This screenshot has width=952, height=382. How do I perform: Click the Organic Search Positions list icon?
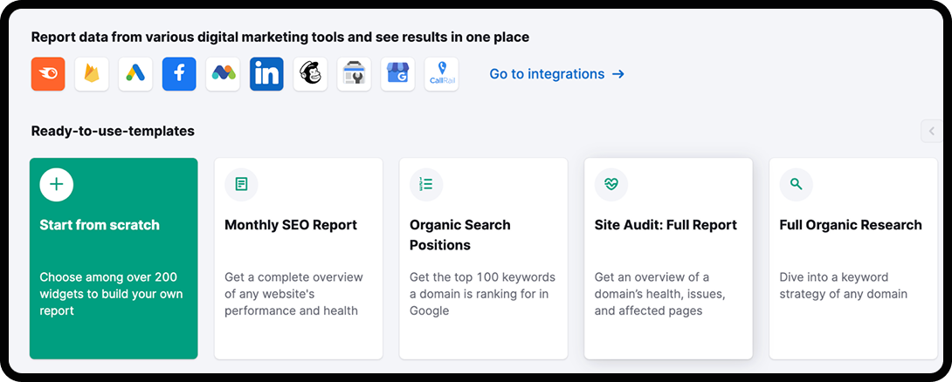point(426,184)
